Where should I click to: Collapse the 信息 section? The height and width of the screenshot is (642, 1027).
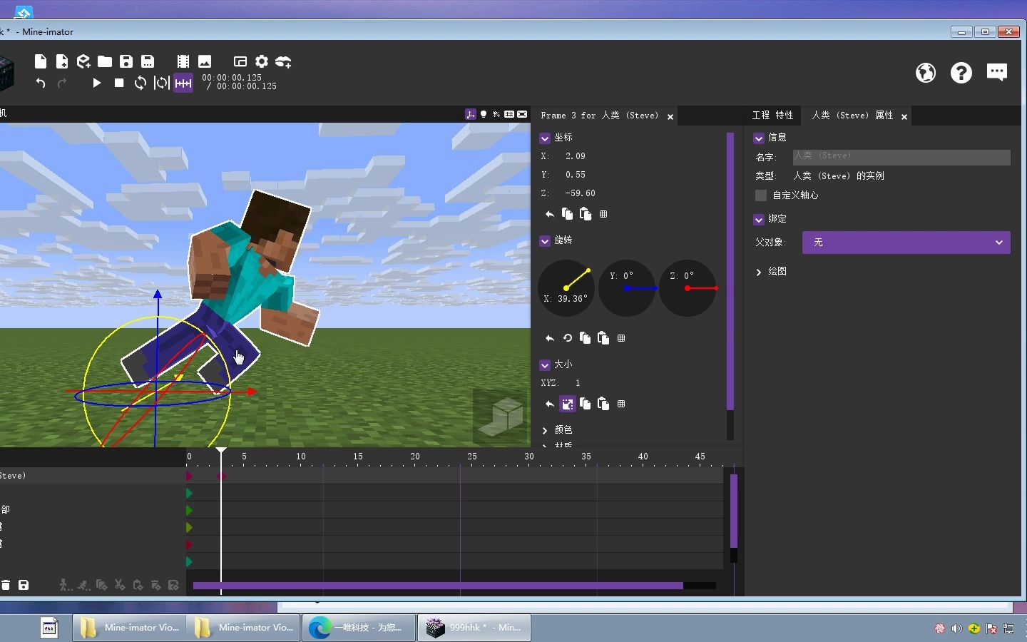(x=759, y=138)
